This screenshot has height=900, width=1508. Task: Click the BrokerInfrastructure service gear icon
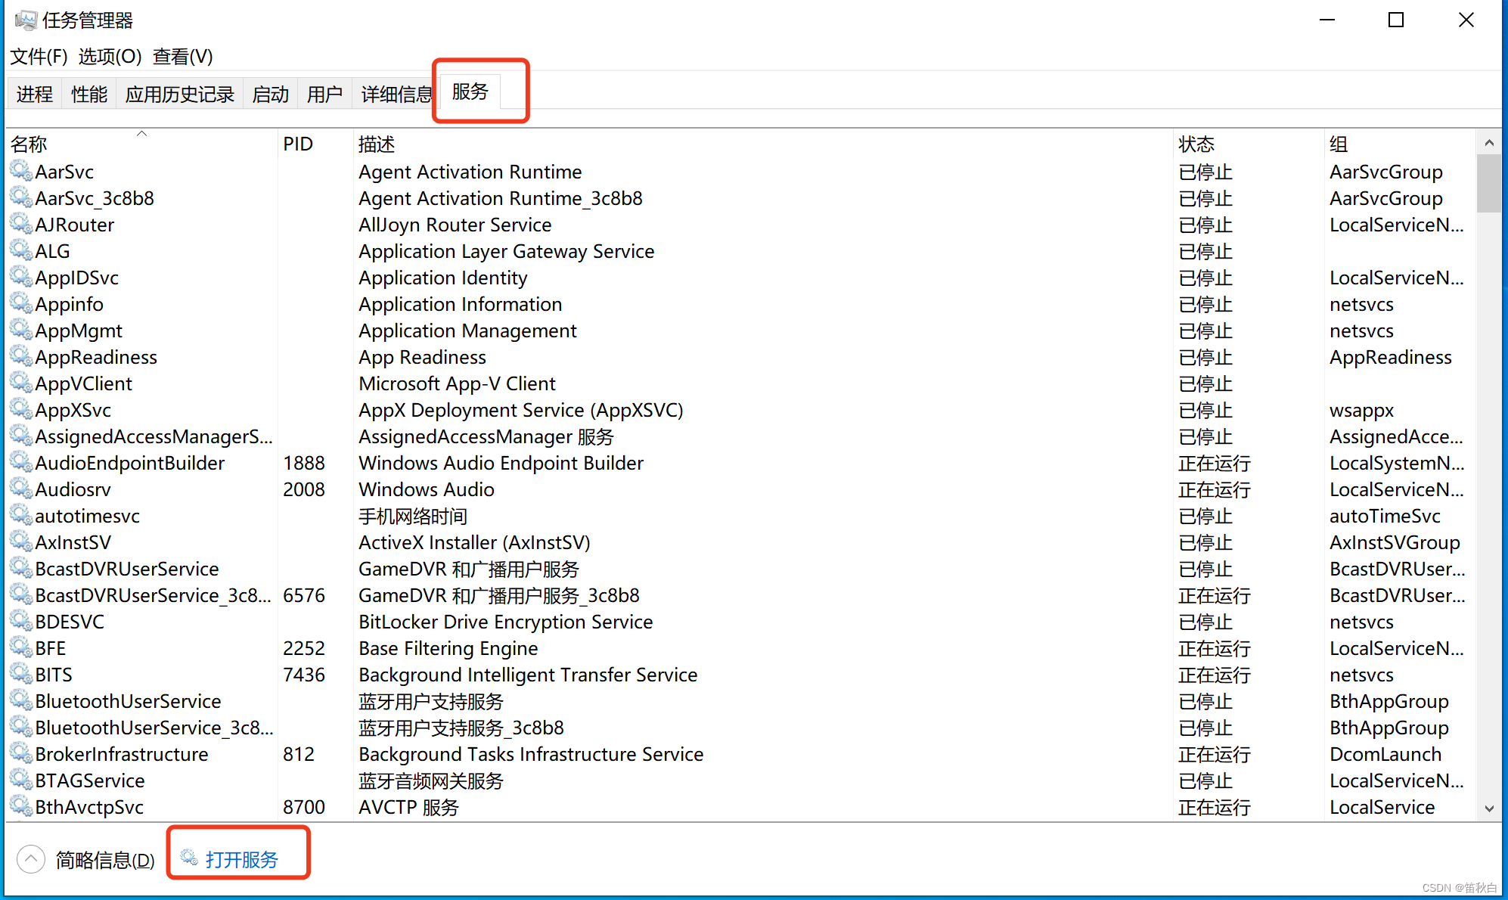click(x=21, y=753)
